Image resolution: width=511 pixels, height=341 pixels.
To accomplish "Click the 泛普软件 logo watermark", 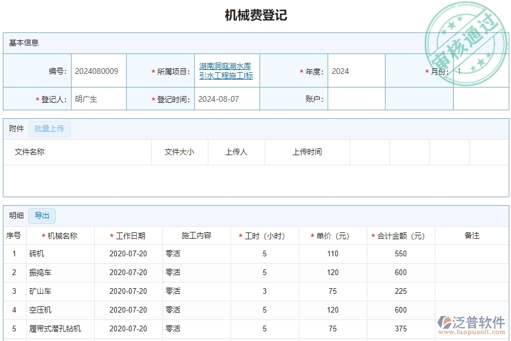I will tap(471, 324).
